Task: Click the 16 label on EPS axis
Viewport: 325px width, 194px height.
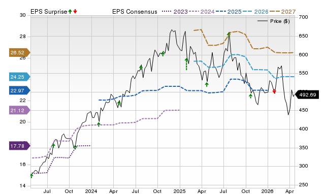Action: click(x=23, y=165)
